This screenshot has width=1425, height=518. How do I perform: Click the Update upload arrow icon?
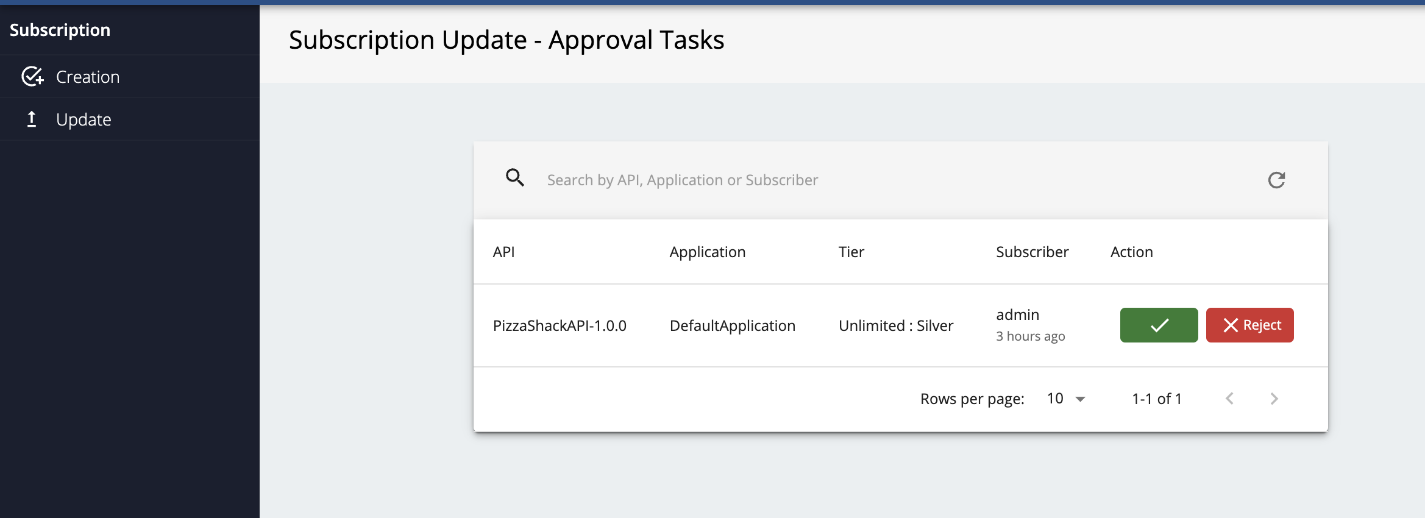32,119
